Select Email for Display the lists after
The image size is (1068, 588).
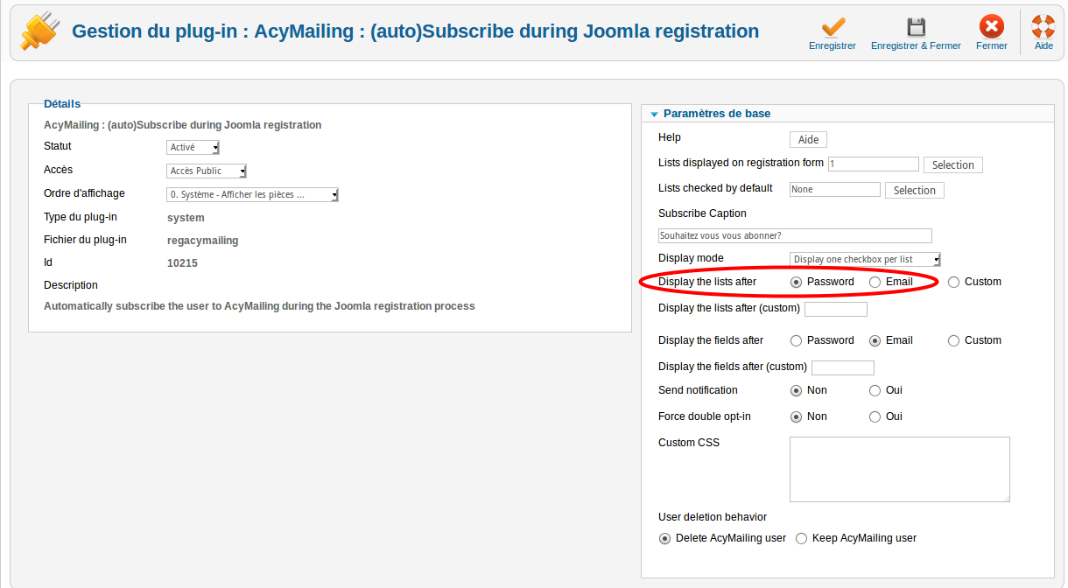(x=875, y=283)
